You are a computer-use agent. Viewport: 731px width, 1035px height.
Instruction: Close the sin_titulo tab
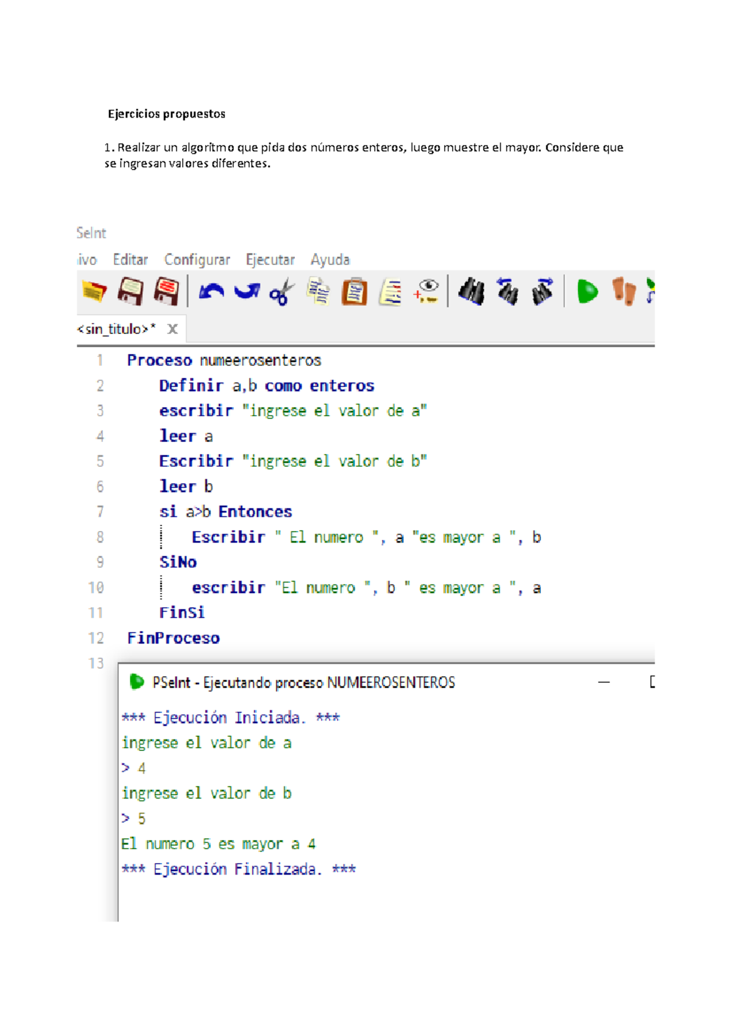point(172,329)
